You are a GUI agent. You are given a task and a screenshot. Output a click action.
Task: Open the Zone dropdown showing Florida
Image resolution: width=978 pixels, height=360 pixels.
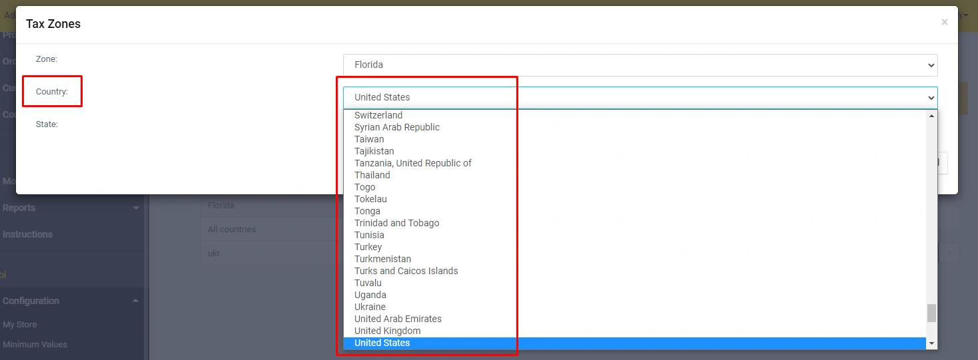(x=640, y=65)
